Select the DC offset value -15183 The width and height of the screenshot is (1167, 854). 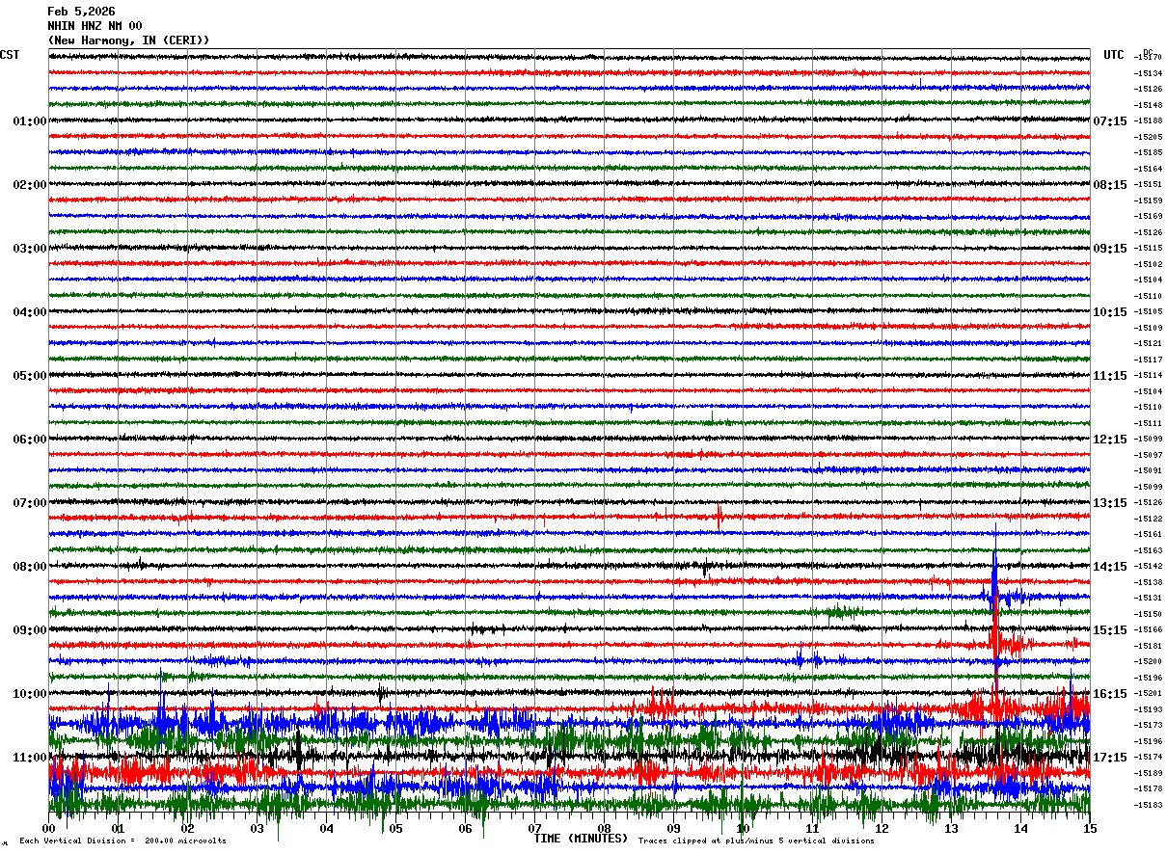pos(1148,805)
